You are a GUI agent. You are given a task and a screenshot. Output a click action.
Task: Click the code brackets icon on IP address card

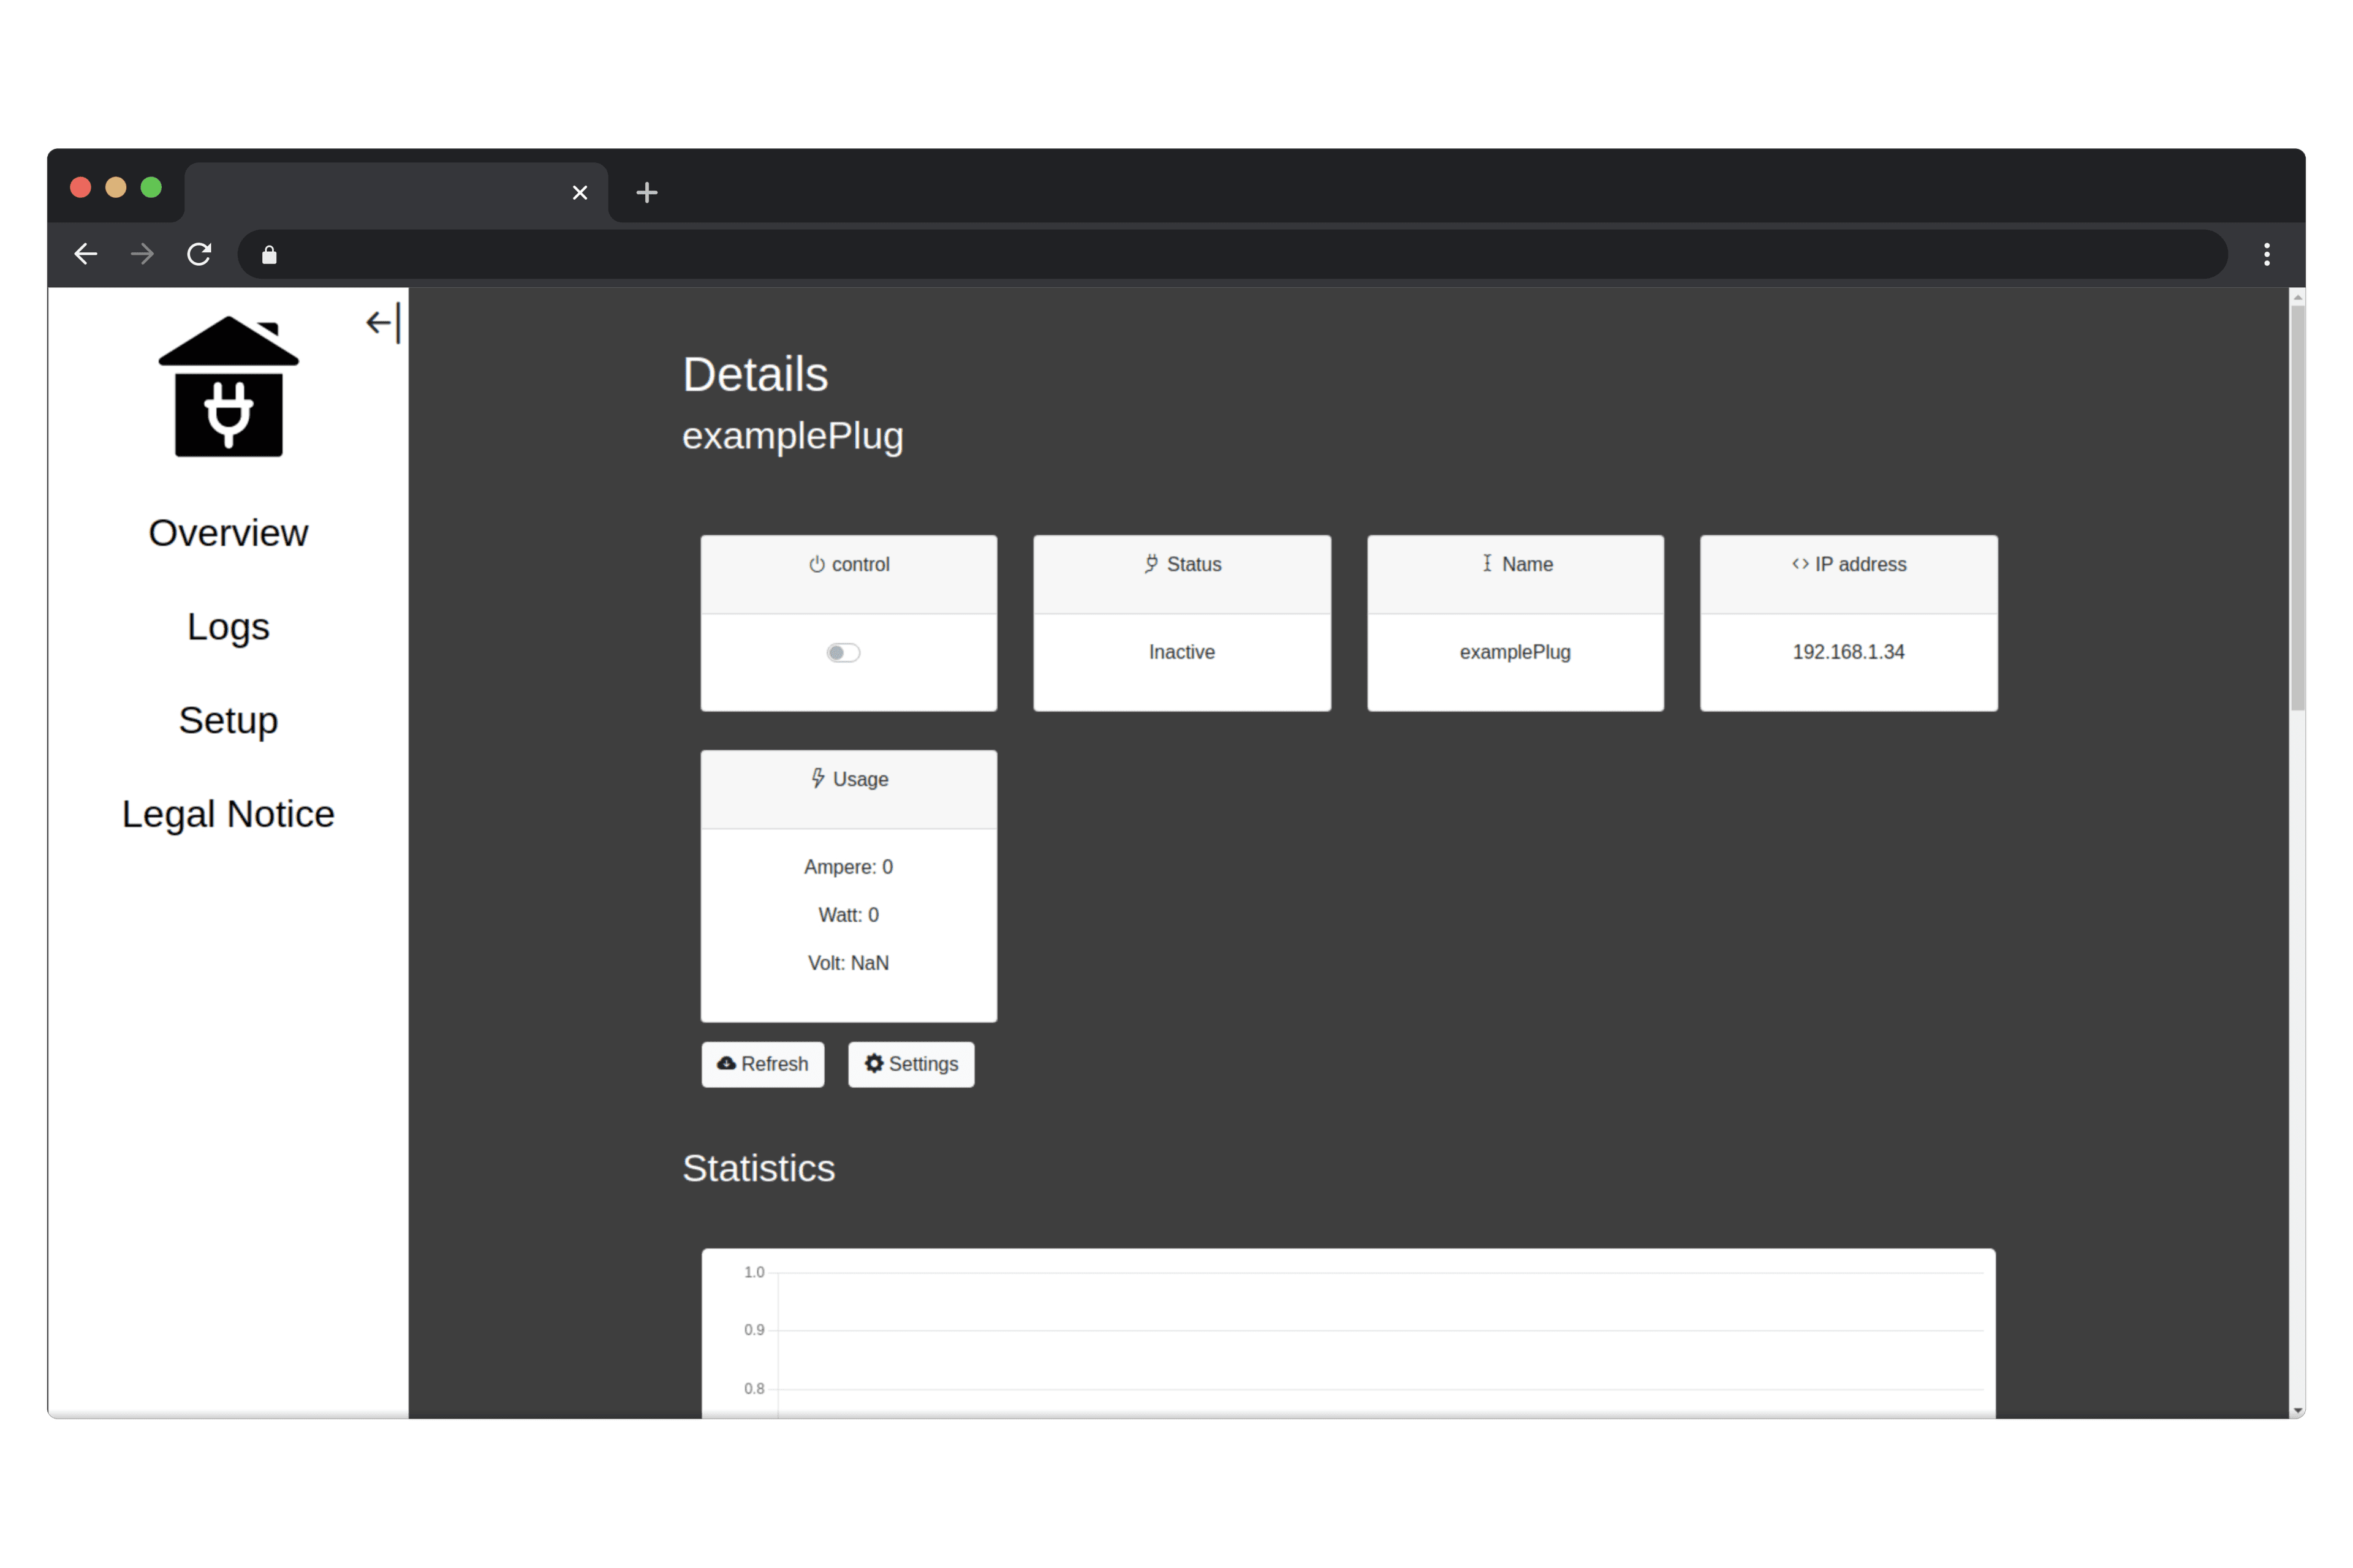pyautogui.click(x=1799, y=564)
